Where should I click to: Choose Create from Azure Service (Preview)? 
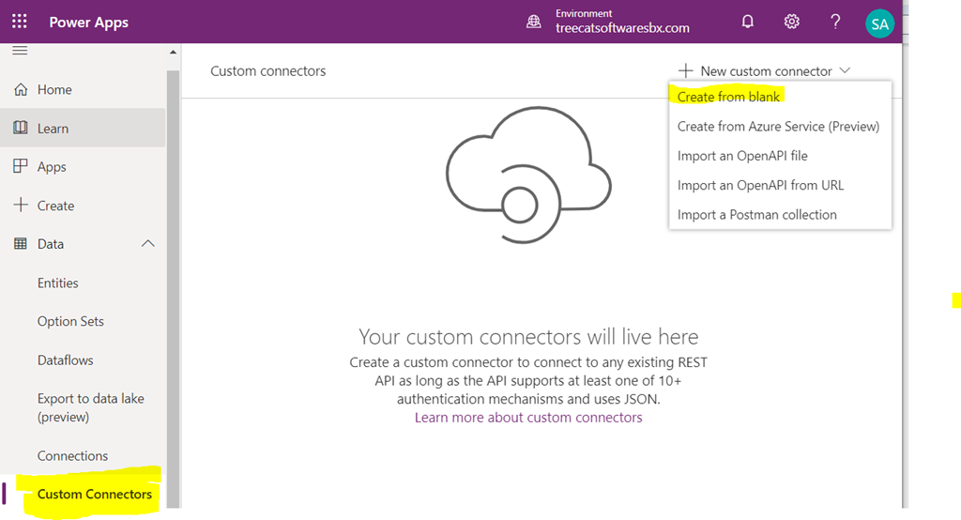click(x=778, y=127)
